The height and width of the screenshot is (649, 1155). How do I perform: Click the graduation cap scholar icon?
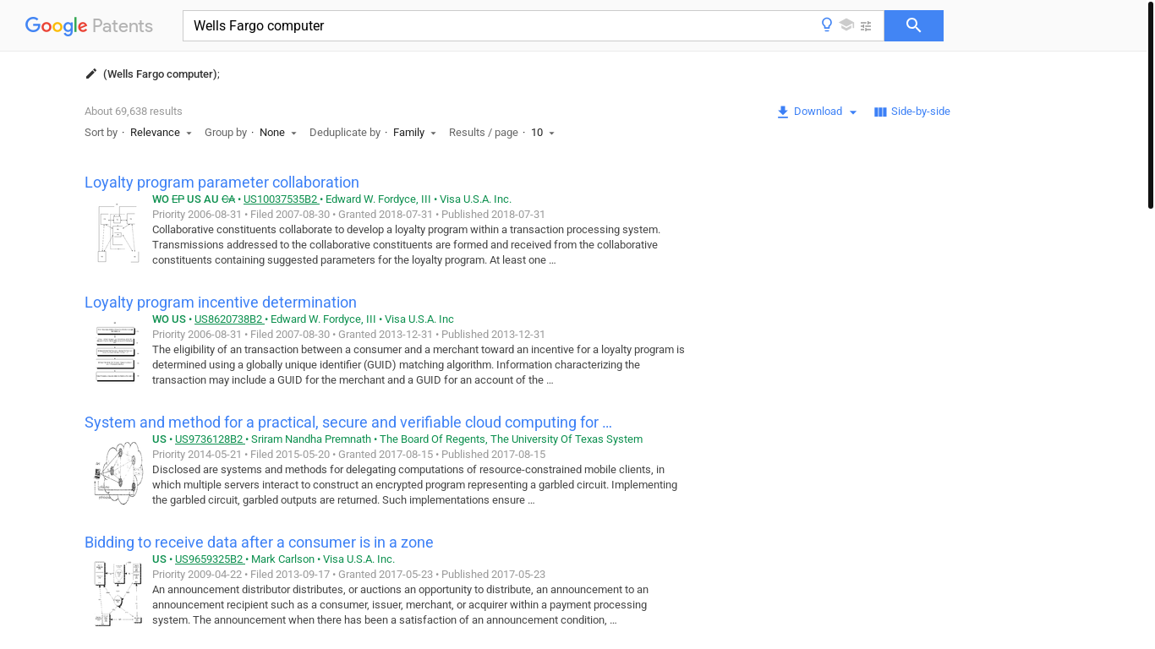846,25
